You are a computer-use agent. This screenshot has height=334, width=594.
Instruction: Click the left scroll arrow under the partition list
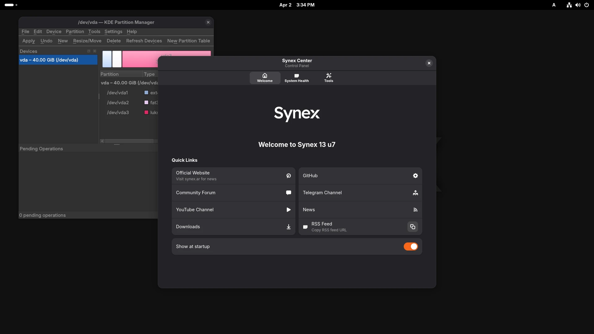pyautogui.click(x=102, y=141)
